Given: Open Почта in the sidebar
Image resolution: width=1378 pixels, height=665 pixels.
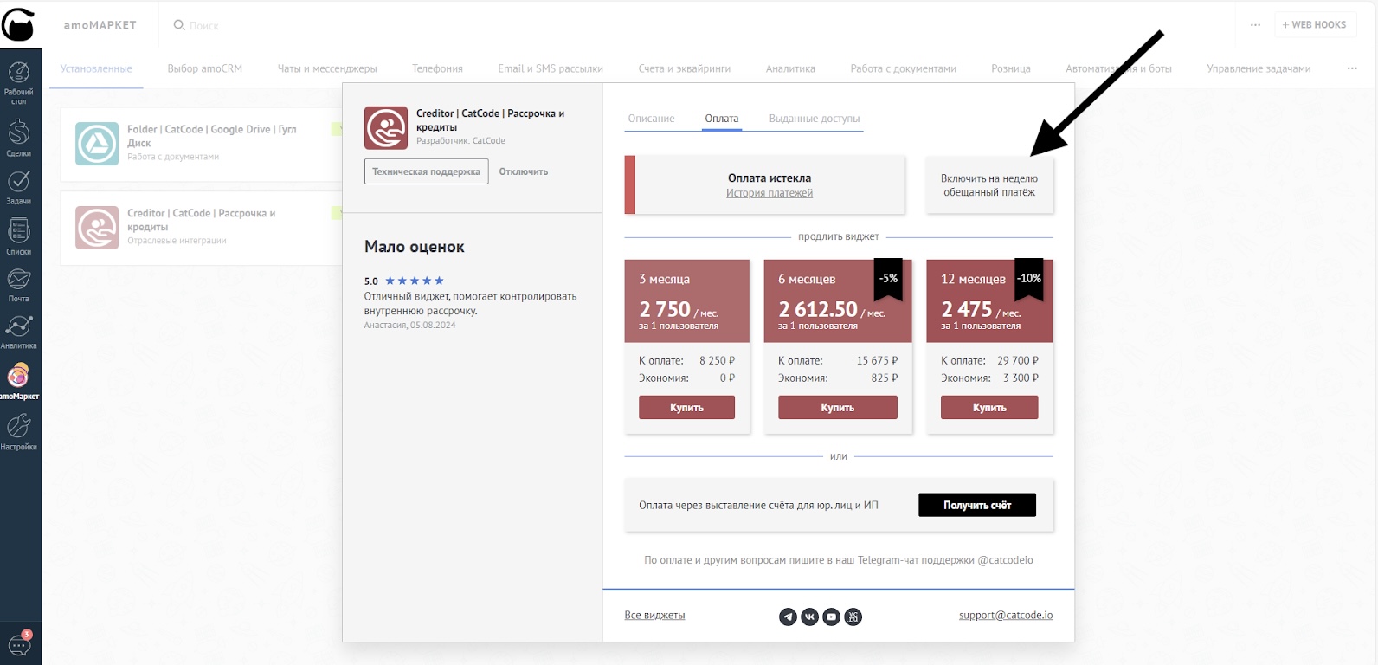Looking at the screenshot, I should click(x=18, y=285).
